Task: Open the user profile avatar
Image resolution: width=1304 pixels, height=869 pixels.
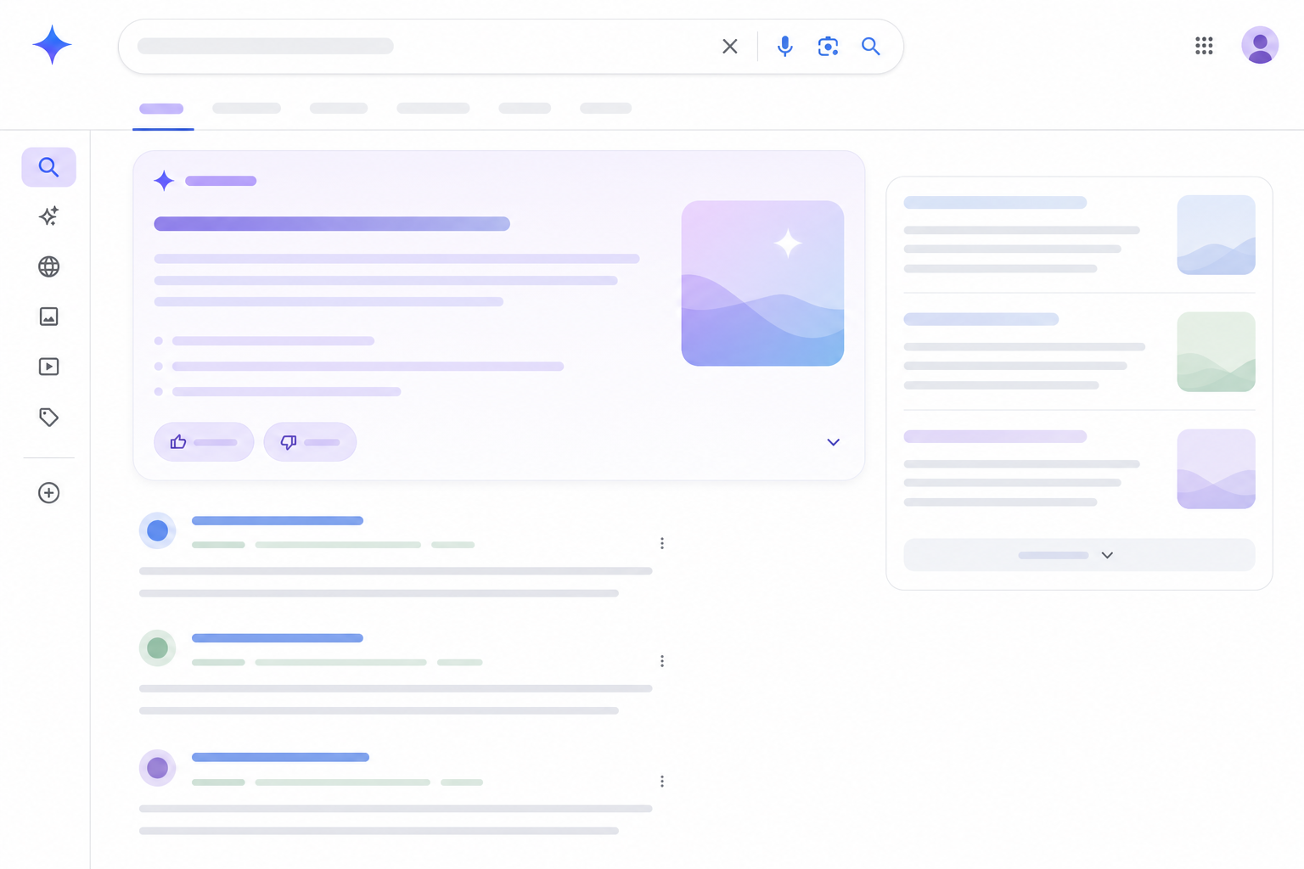Action: (1260, 45)
